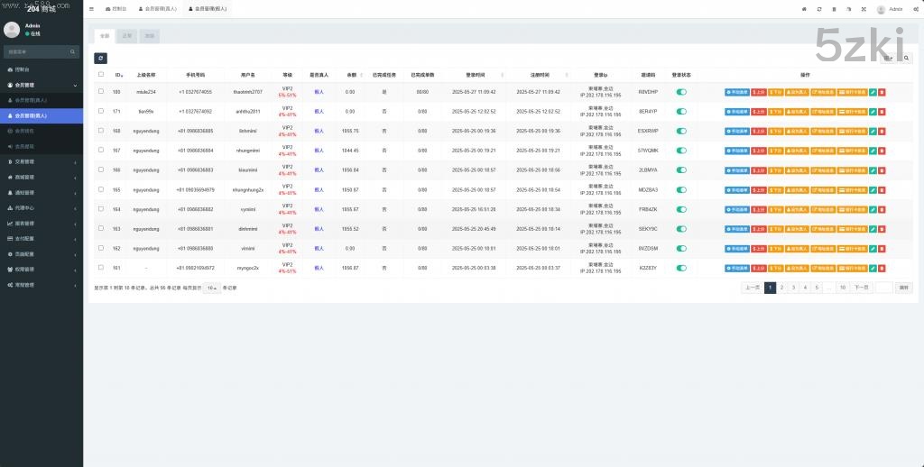Click the home icon in top bar
The width and height of the screenshot is (924, 467).
point(804,8)
